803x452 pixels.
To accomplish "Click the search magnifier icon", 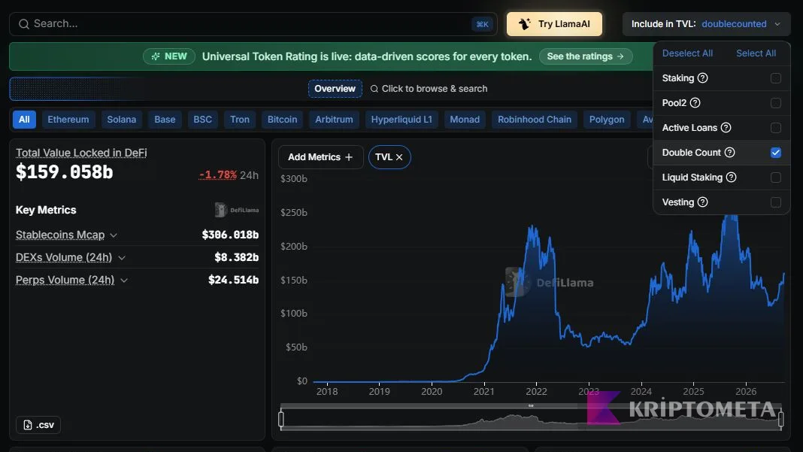I will click(23, 24).
